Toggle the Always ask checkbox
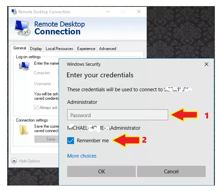The image size is (220, 191). click(x=36, y=108)
